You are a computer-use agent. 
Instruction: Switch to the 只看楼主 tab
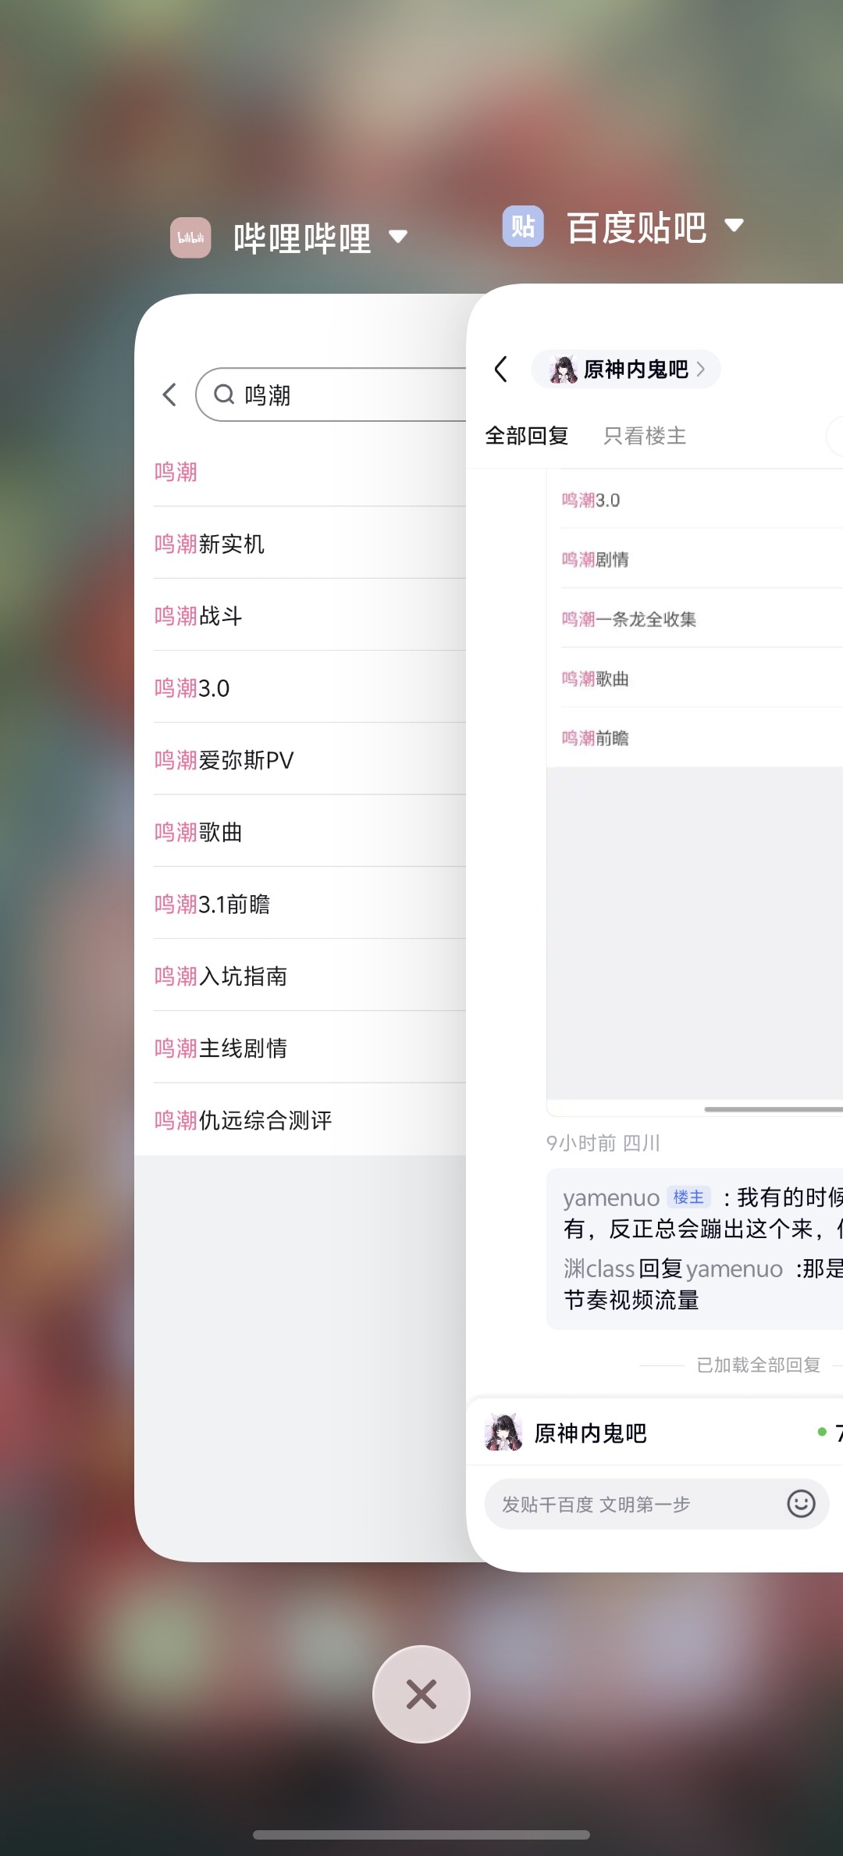click(645, 436)
